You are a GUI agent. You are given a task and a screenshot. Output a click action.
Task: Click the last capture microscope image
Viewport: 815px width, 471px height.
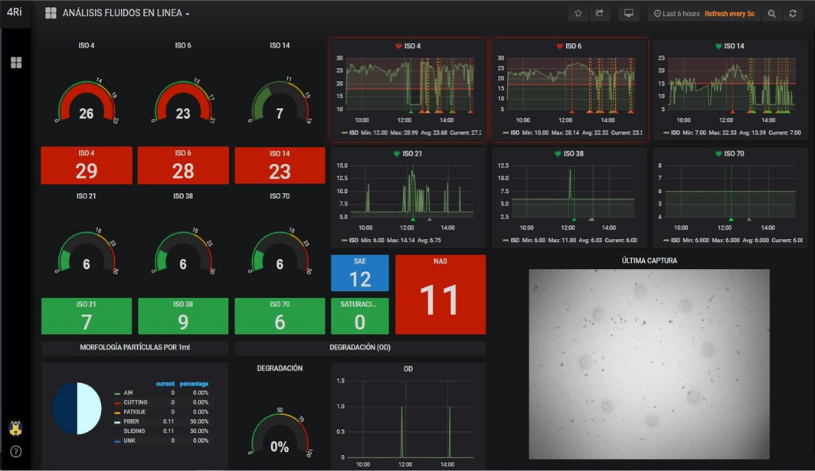[x=649, y=364]
